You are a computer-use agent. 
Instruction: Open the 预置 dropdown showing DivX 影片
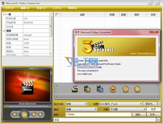121,104
